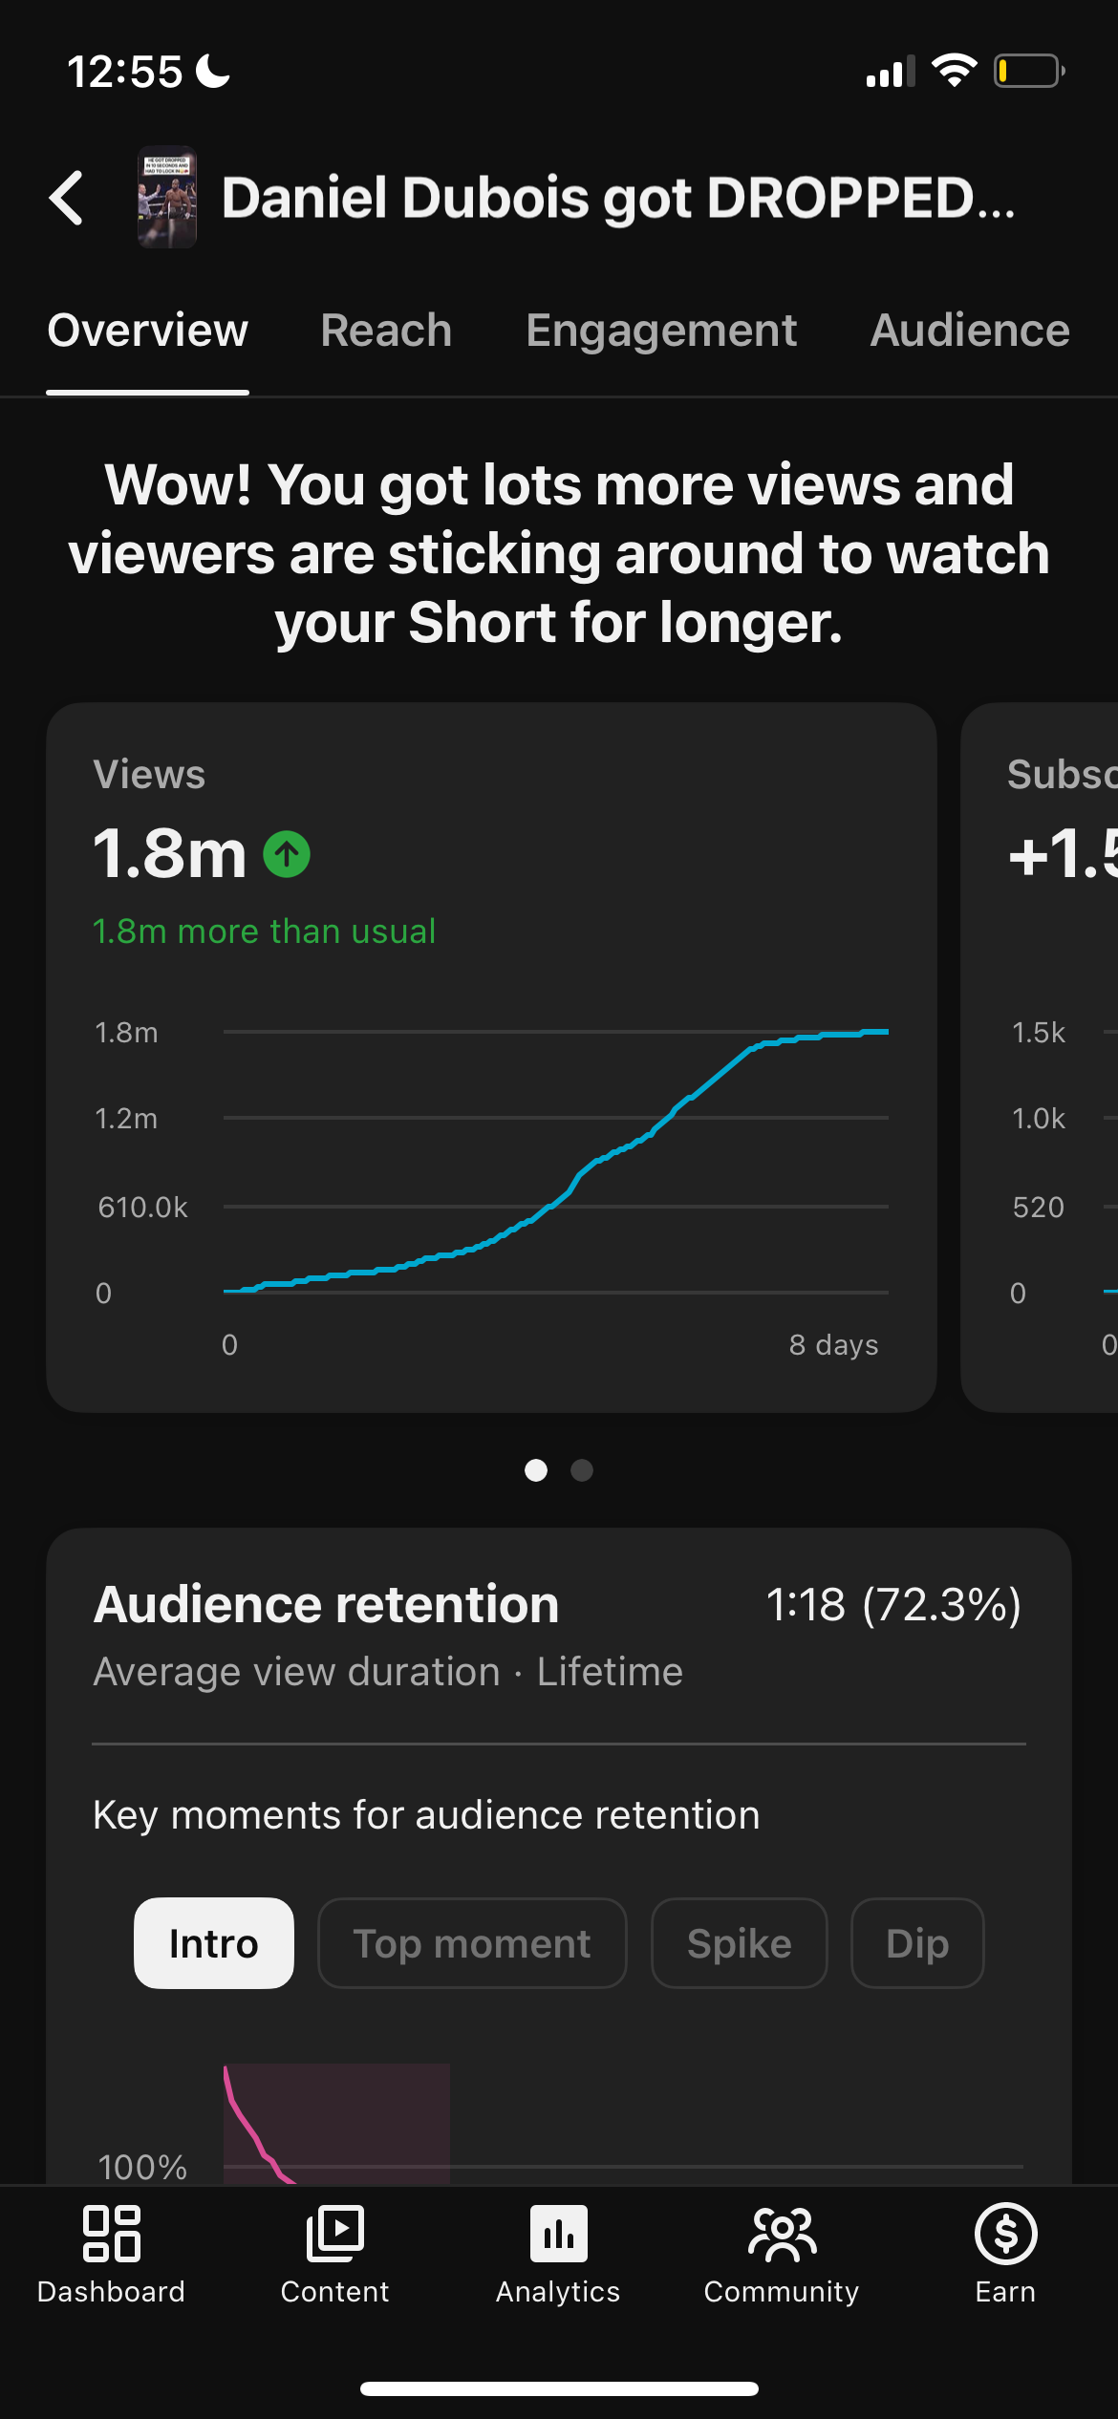
Task: Select the Spike key moment chip
Action: [740, 1943]
